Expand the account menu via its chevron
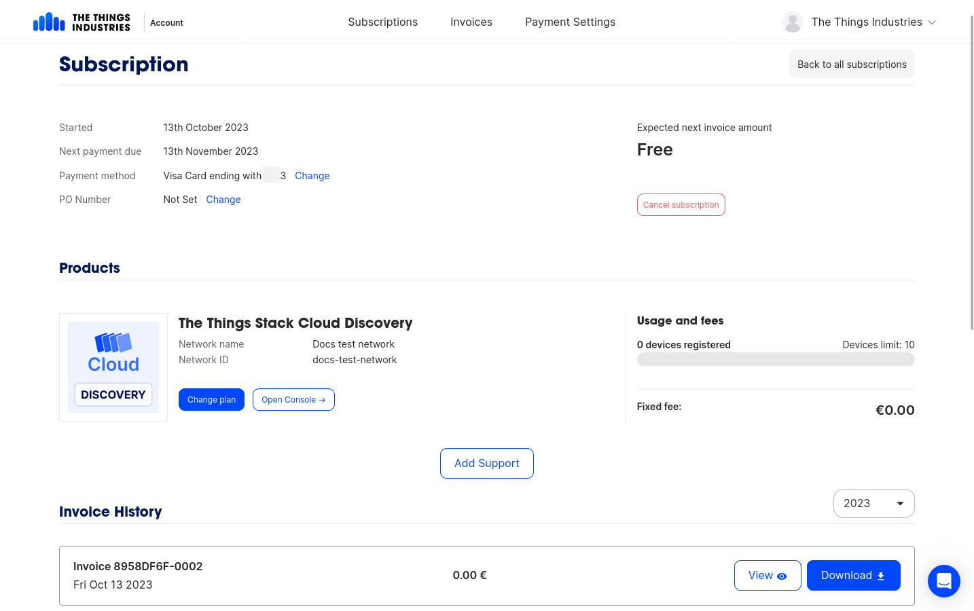The image size is (974, 611). pyautogui.click(x=933, y=22)
